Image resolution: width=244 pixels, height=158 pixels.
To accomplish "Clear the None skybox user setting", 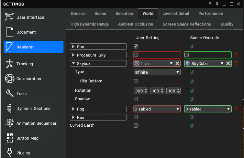I will (177, 63).
